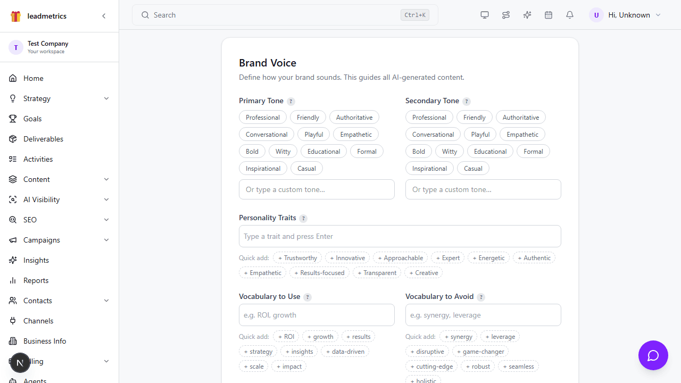Click the Vocabulary to Use help icon
The width and height of the screenshot is (681, 383).
tap(308, 297)
